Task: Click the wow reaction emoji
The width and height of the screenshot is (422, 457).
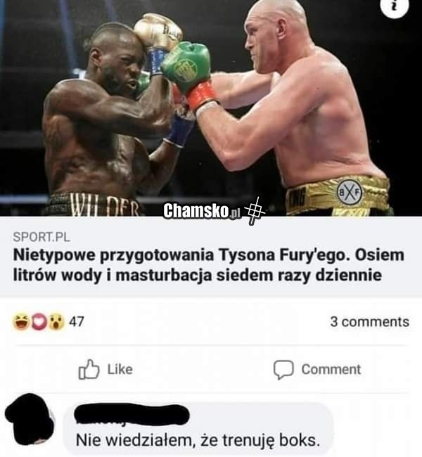Action: [56, 322]
